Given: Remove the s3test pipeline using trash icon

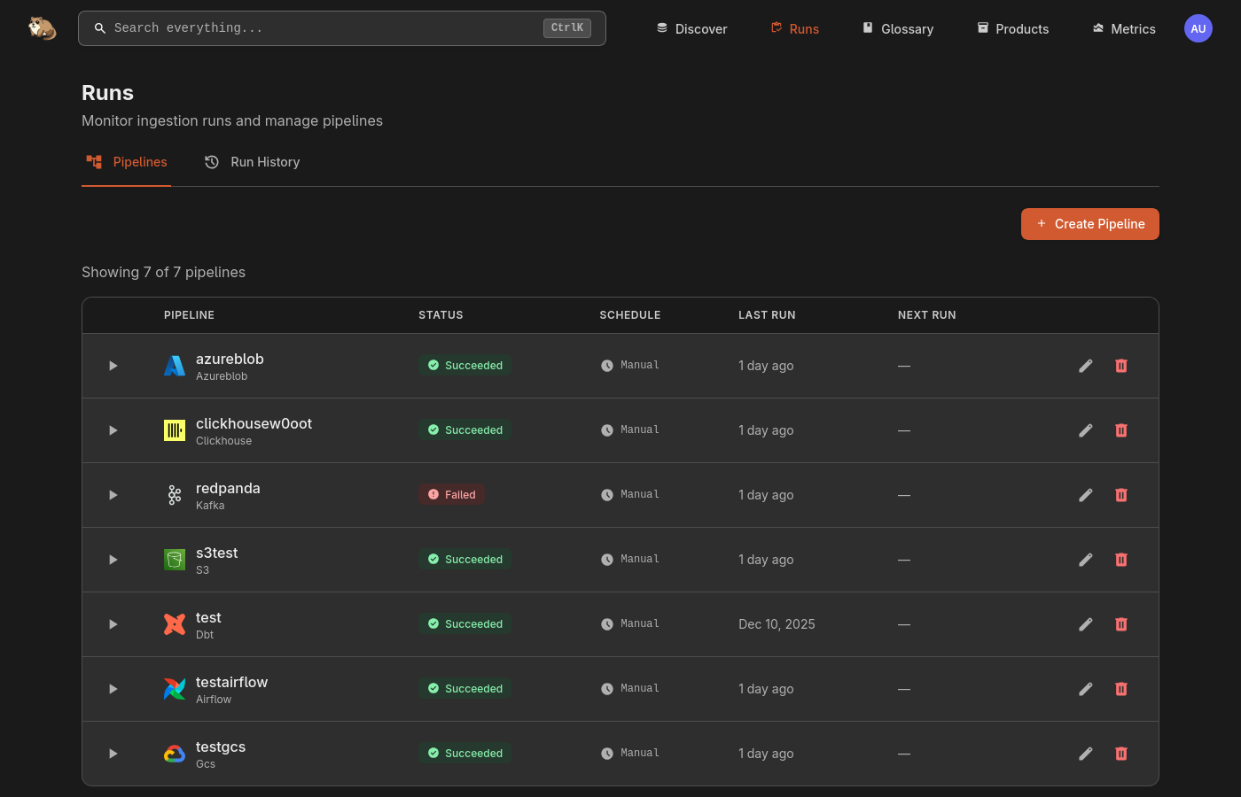Looking at the screenshot, I should (1120, 560).
